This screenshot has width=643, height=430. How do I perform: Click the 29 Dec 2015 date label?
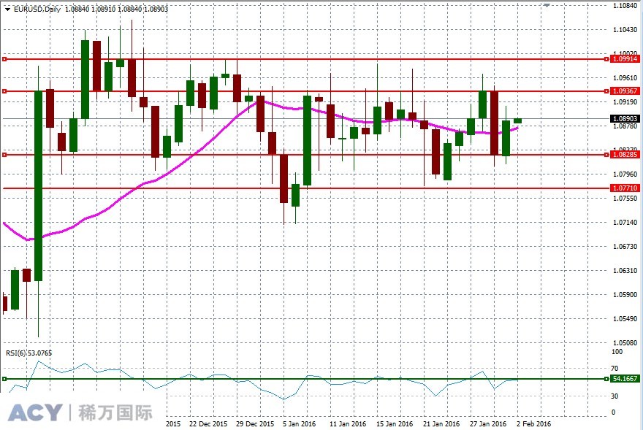(255, 424)
